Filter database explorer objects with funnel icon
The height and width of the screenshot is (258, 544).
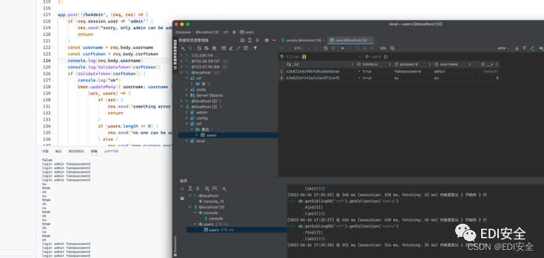pos(255,48)
